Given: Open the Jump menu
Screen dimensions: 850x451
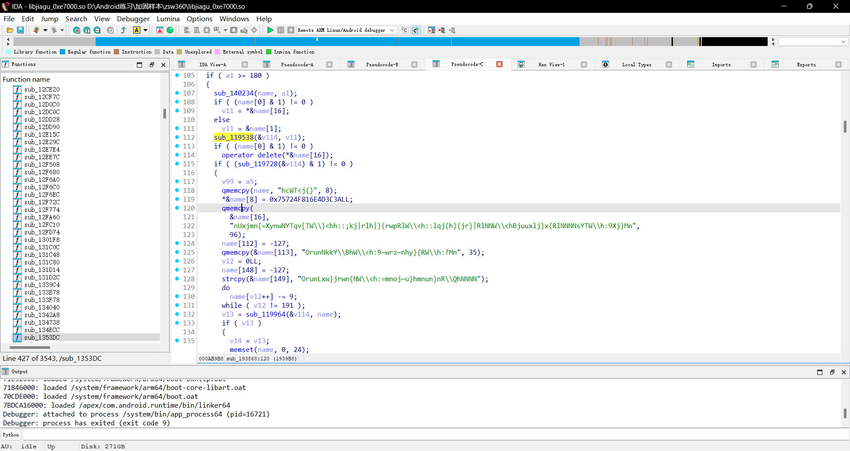Looking at the screenshot, I should pyautogui.click(x=50, y=19).
